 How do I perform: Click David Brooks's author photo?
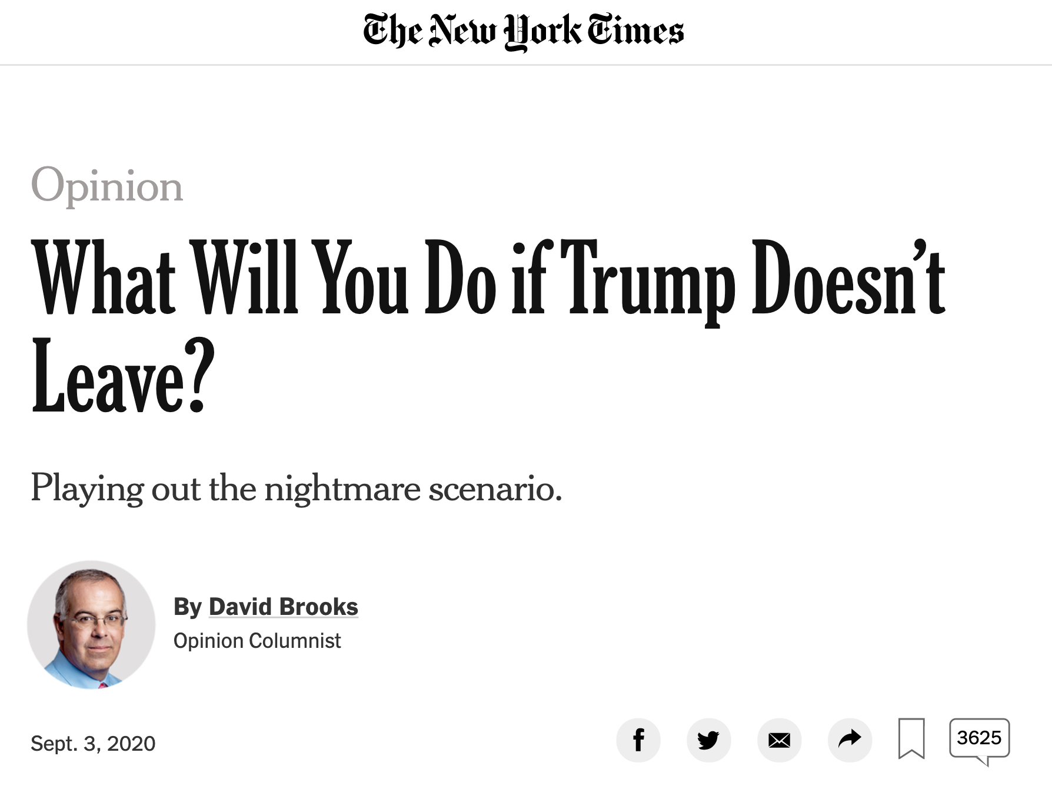91,624
